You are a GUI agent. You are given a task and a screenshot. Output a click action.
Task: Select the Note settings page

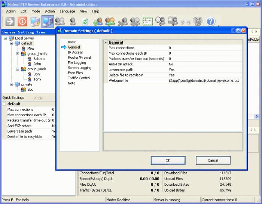(x=71, y=83)
